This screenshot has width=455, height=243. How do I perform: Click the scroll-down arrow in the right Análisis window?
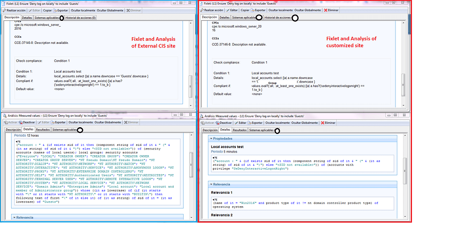[405, 216]
